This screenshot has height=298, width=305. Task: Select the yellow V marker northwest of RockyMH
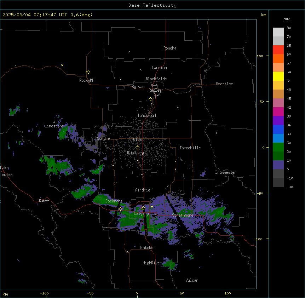(62, 65)
